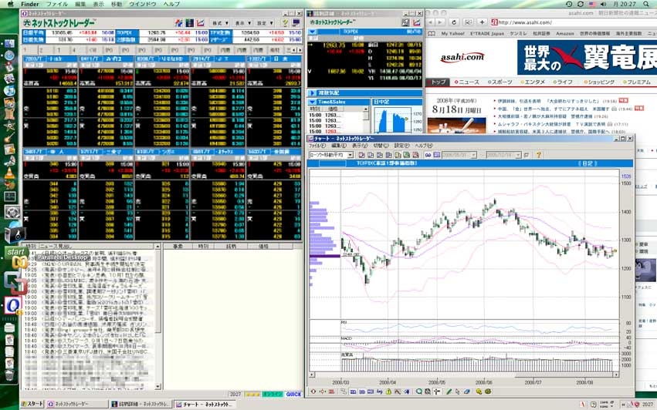
Task: Click the 日中足 panel header
Action: [397, 102]
